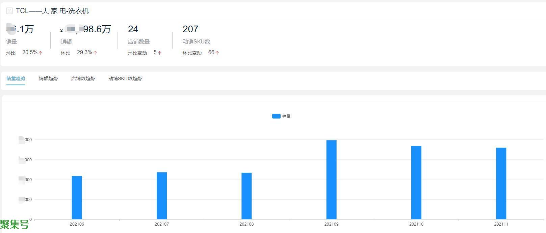Click the 202106 x-axis label
Viewport: 546px width, 233px height.
click(77, 224)
